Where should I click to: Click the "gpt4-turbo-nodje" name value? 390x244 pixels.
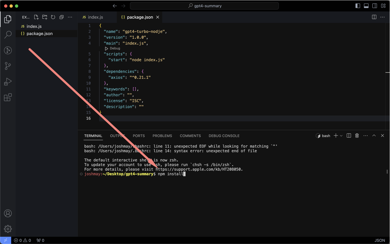[144, 31]
